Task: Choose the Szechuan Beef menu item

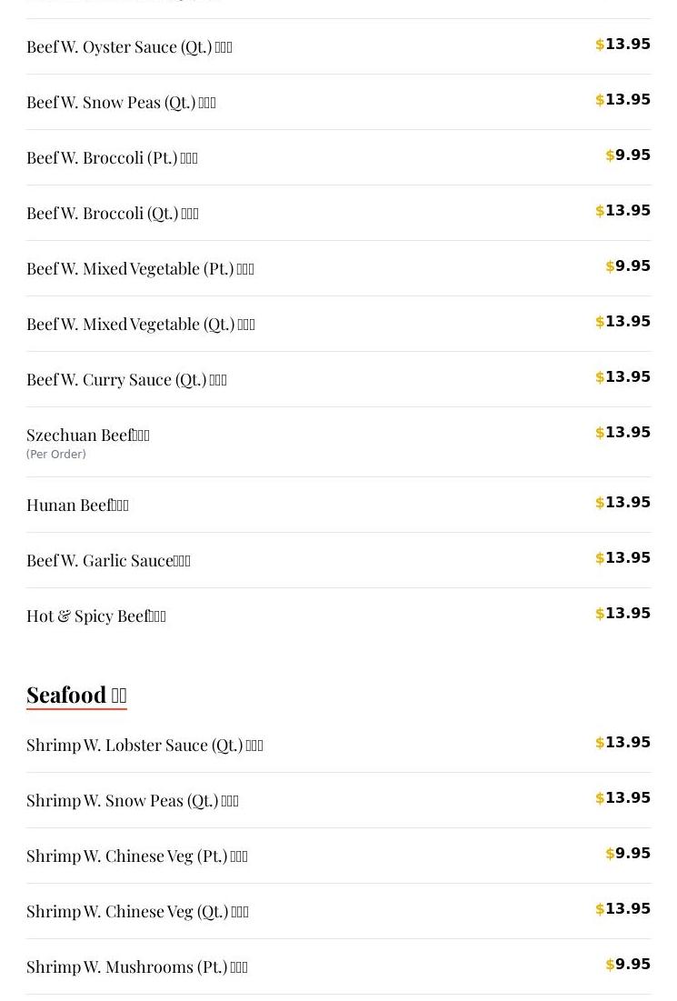Action: point(88,435)
